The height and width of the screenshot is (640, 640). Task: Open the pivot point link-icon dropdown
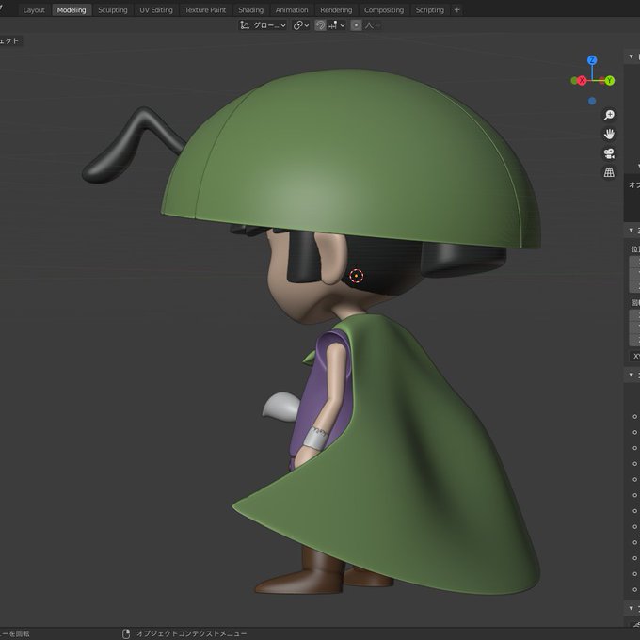pos(301,25)
